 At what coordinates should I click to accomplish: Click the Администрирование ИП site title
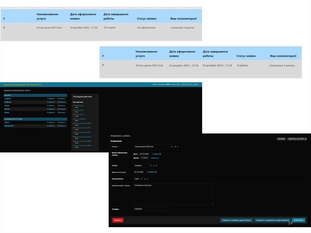23,84
